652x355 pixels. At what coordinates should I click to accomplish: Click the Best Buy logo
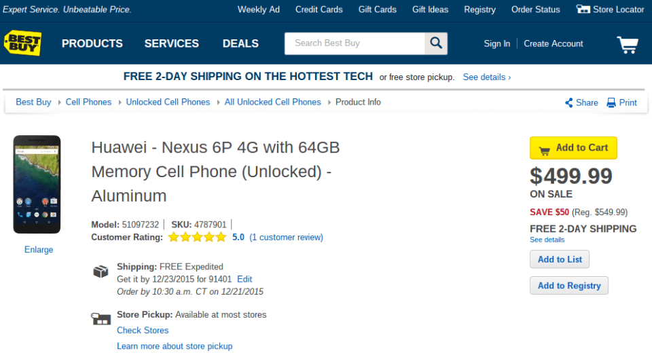pyautogui.click(x=23, y=43)
